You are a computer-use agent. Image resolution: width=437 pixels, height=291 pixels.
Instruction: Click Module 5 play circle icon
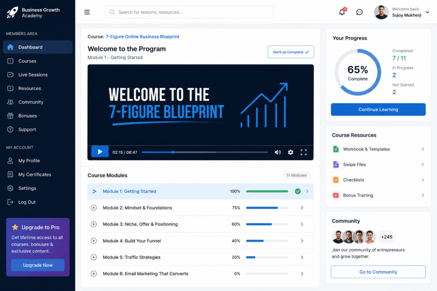(x=93, y=257)
